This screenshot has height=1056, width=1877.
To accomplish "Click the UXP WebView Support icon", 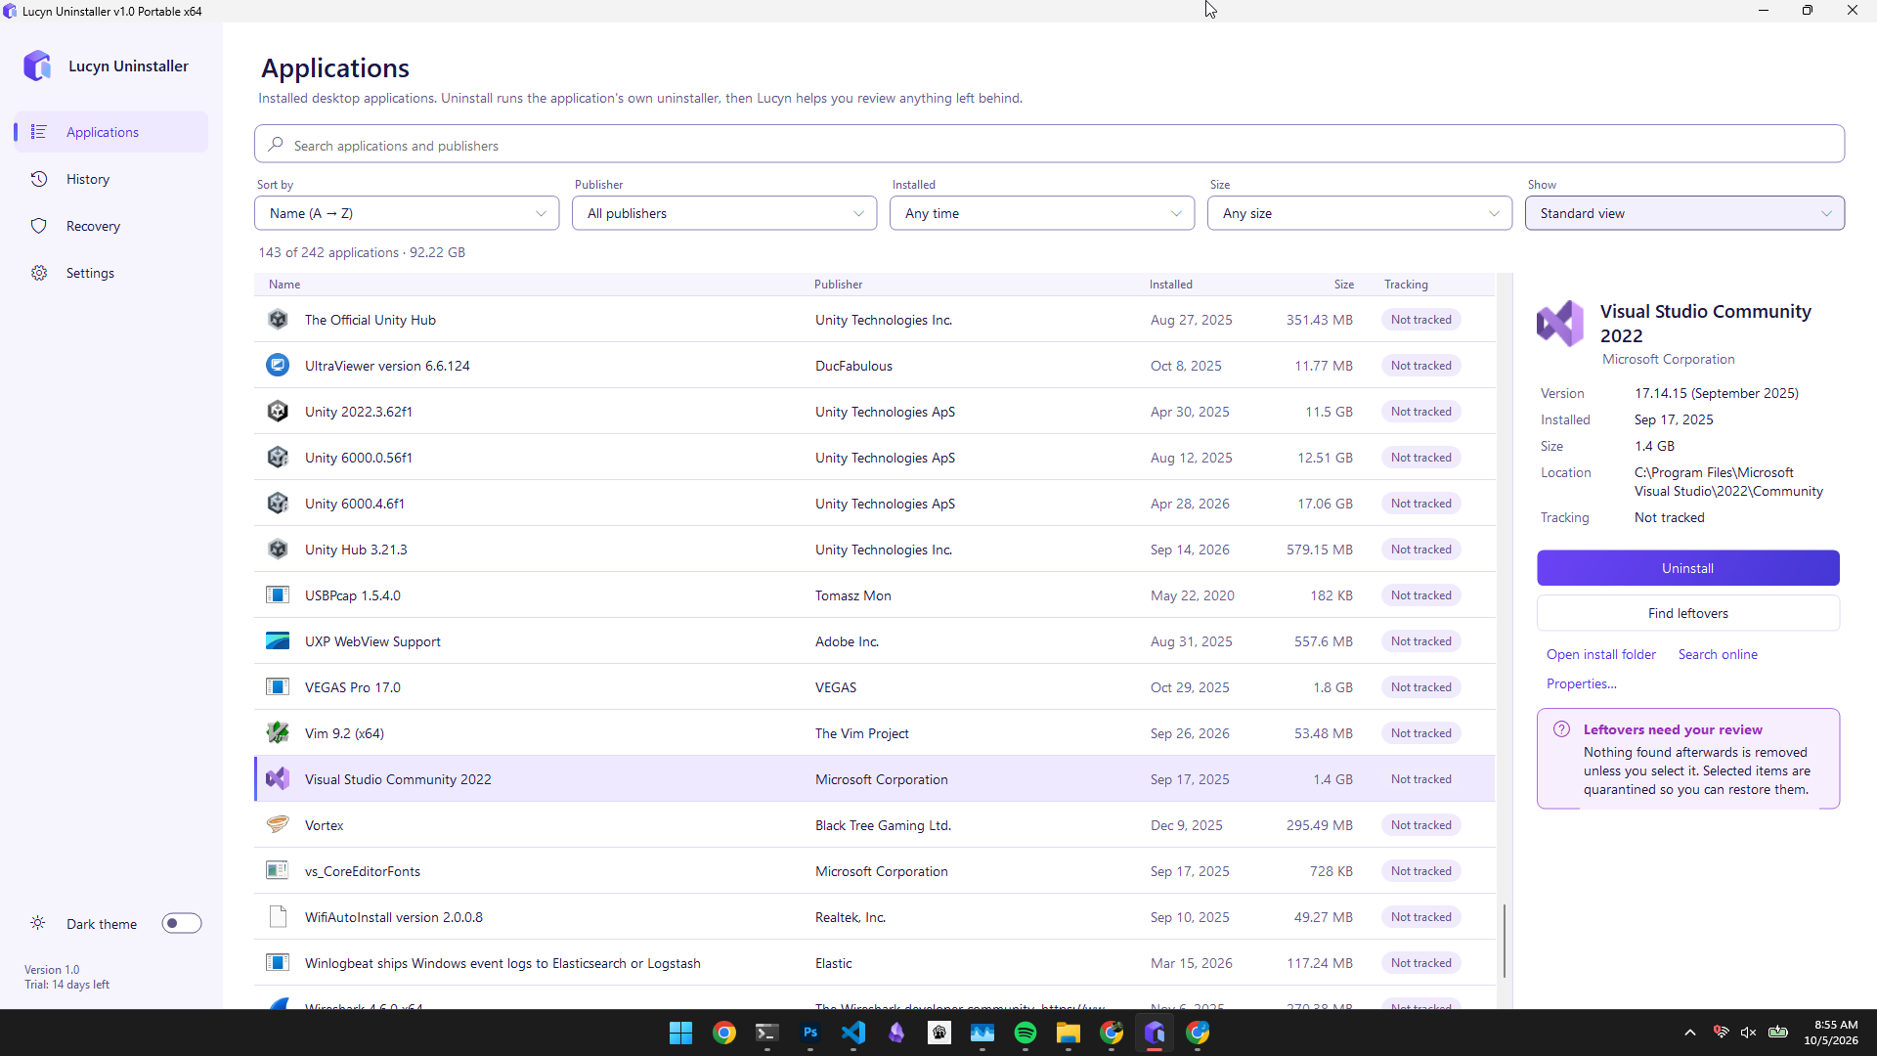I will (x=278, y=641).
